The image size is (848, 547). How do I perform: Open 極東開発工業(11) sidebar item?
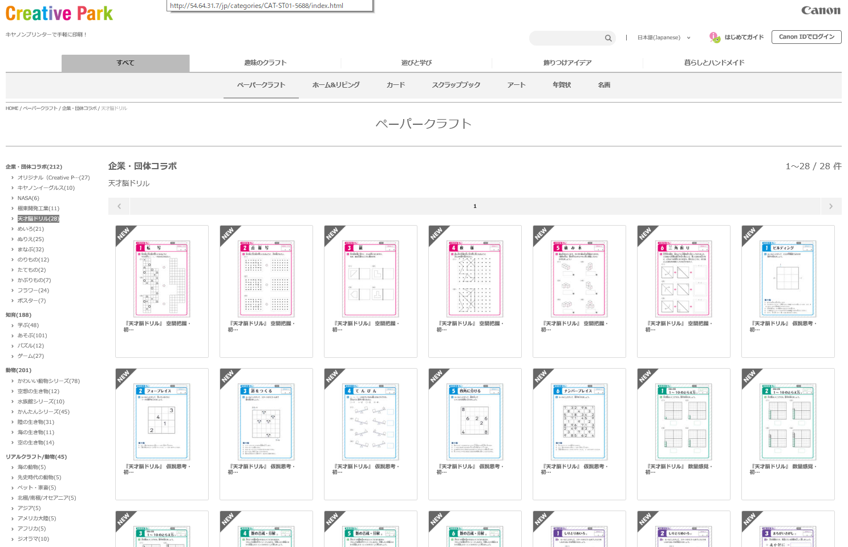click(x=38, y=209)
